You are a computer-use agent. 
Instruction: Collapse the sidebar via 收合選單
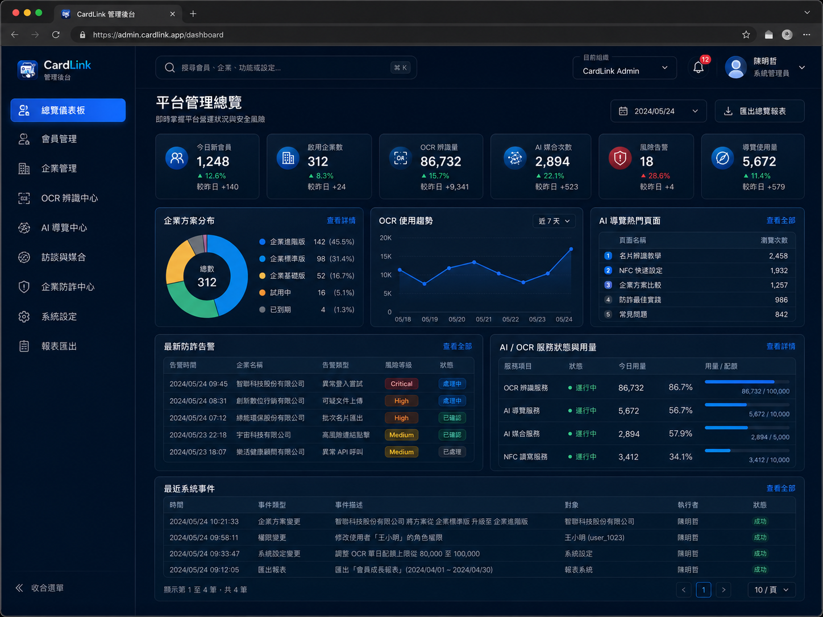[x=40, y=588]
